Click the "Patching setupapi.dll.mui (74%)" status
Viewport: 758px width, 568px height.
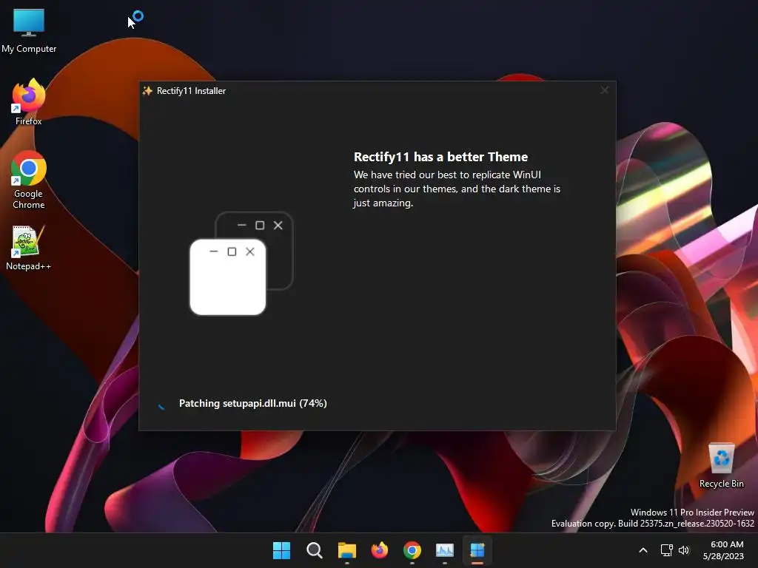click(x=253, y=403)
